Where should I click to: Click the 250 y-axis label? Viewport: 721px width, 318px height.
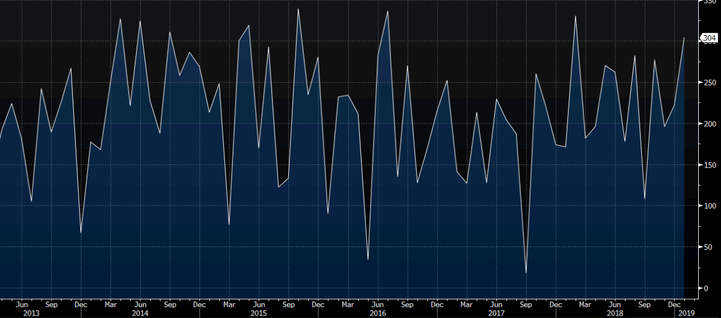(x=710, y=83)
